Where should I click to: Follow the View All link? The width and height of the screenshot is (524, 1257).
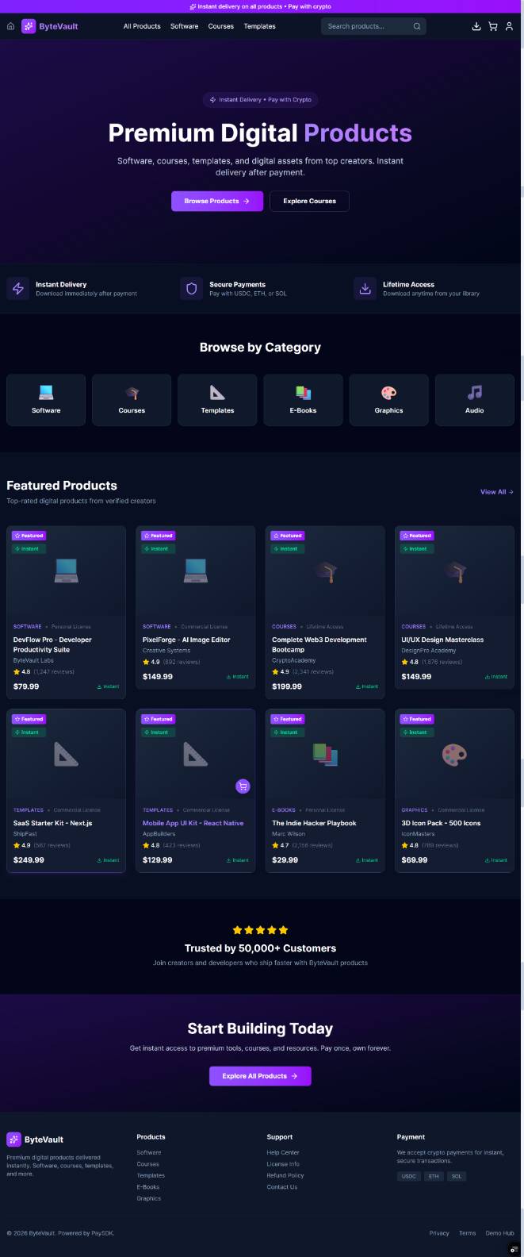(497, 492)
